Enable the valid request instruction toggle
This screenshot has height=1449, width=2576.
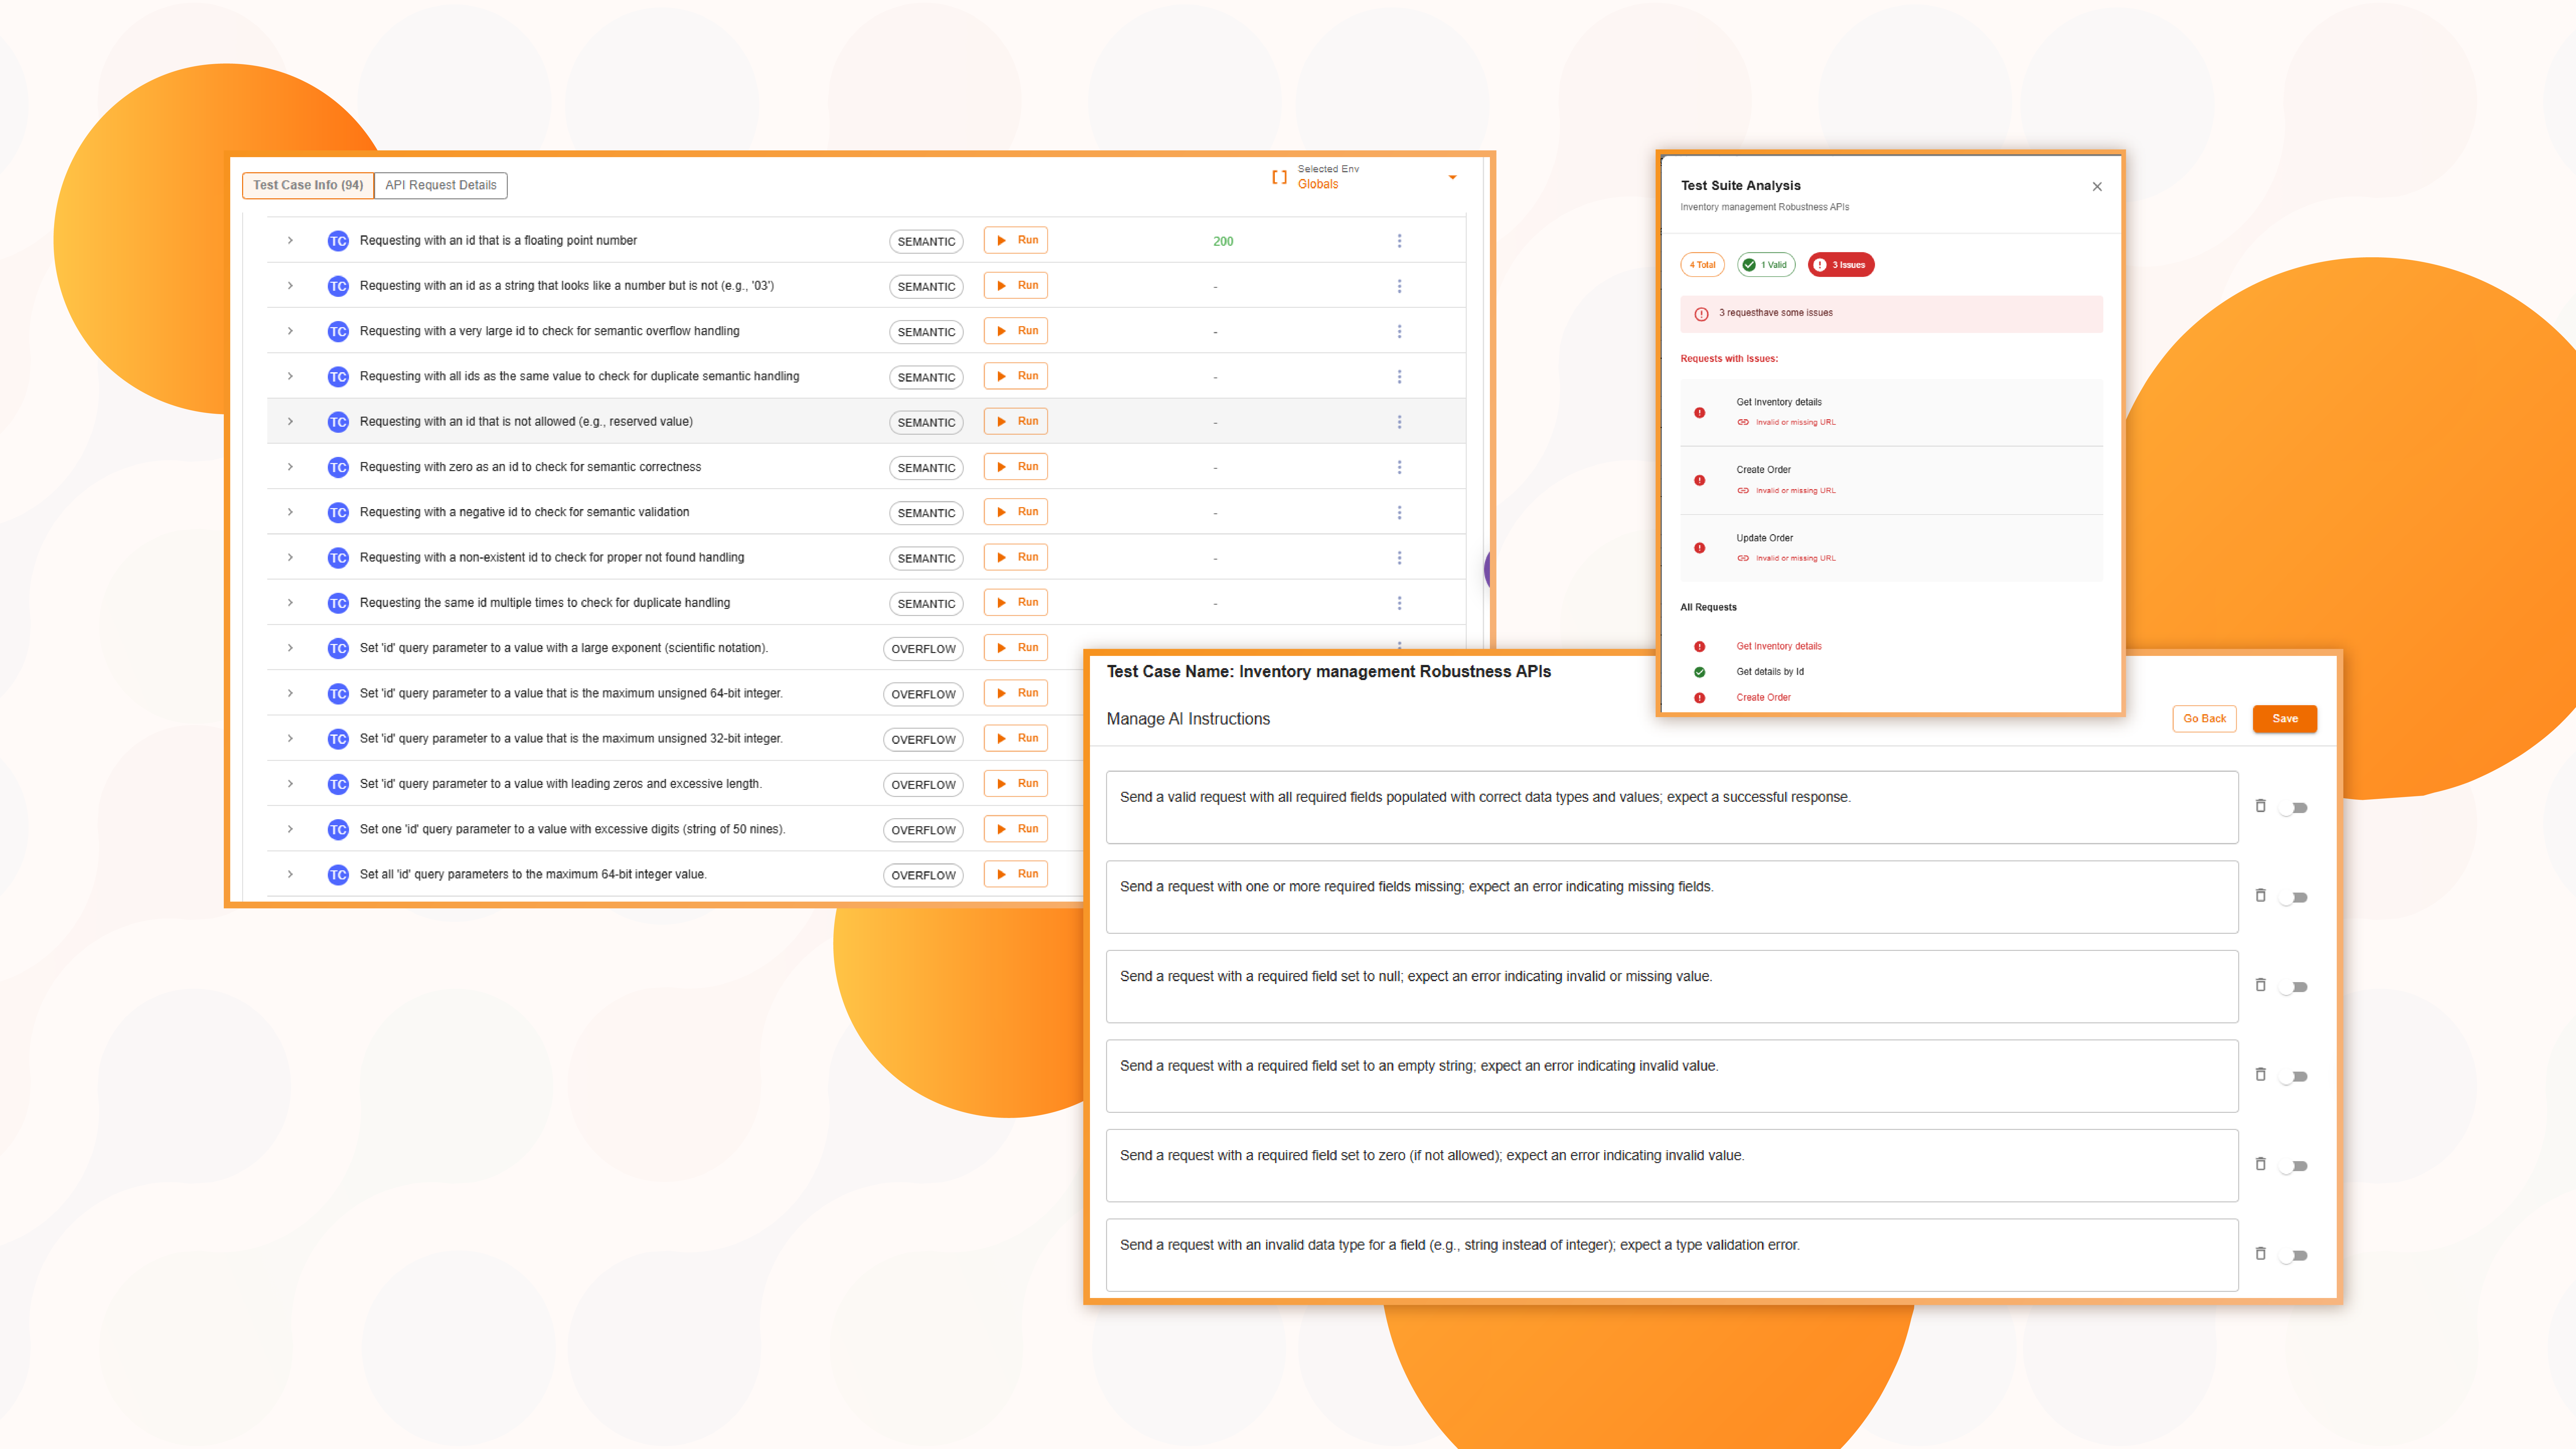pyautogui.click(x=2294, y=807)
